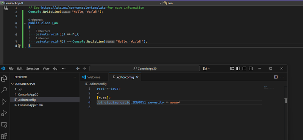Click the file-scope icon left of line 1

click(x=6, y=8)
